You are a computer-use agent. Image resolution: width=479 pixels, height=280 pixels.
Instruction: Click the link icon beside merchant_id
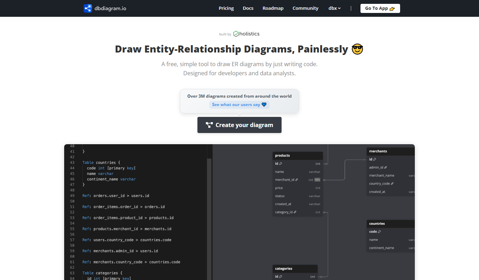(x=297, y=180)
